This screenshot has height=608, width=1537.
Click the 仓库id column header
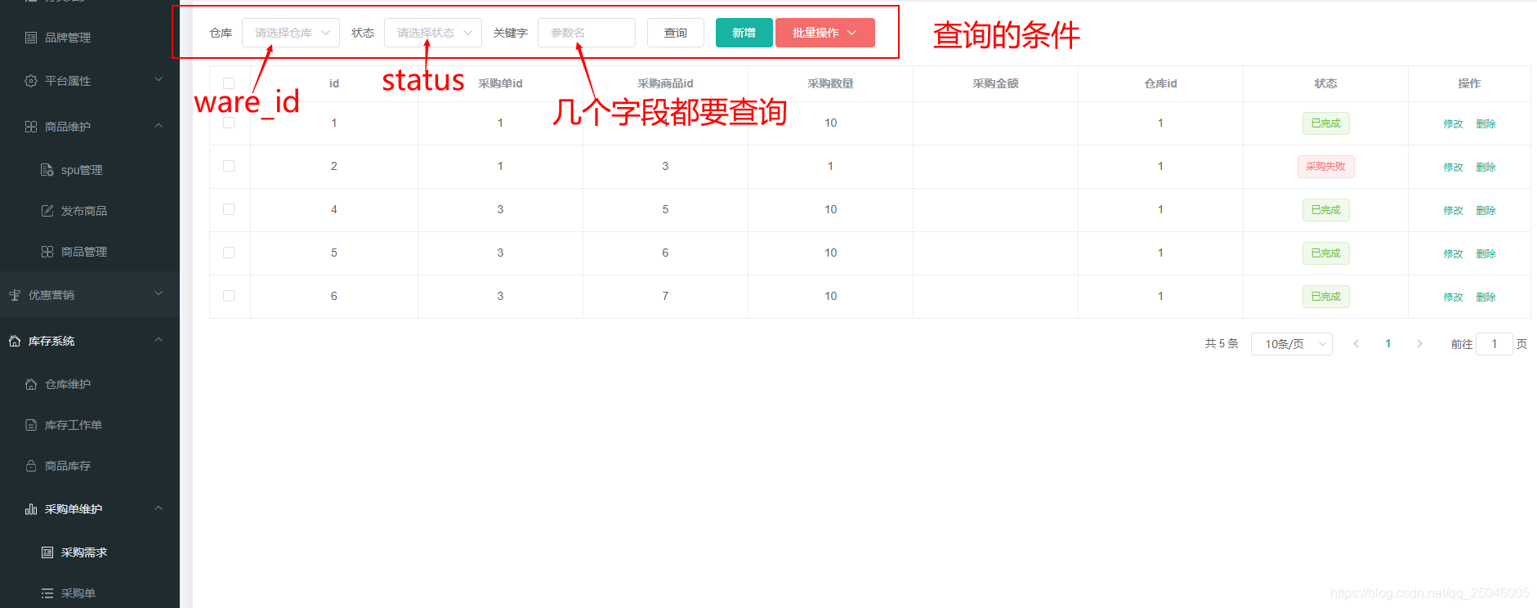(1160, 83)
